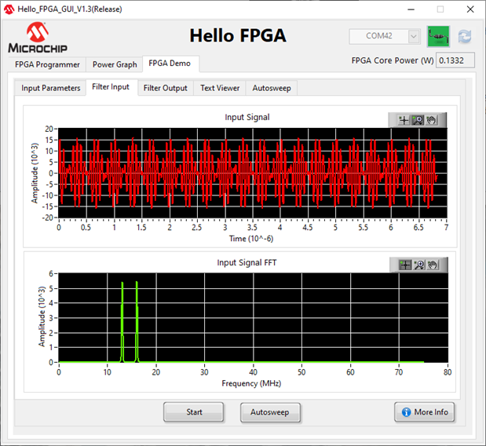Open the Filter Output tab

tap(165, 88)
